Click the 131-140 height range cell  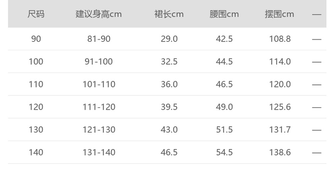tap(99, 152)
